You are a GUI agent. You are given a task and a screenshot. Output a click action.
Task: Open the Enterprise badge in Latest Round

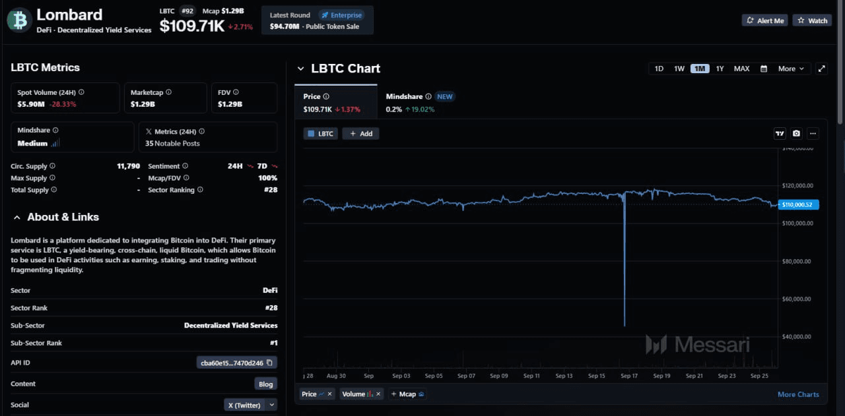pos(341,15)
